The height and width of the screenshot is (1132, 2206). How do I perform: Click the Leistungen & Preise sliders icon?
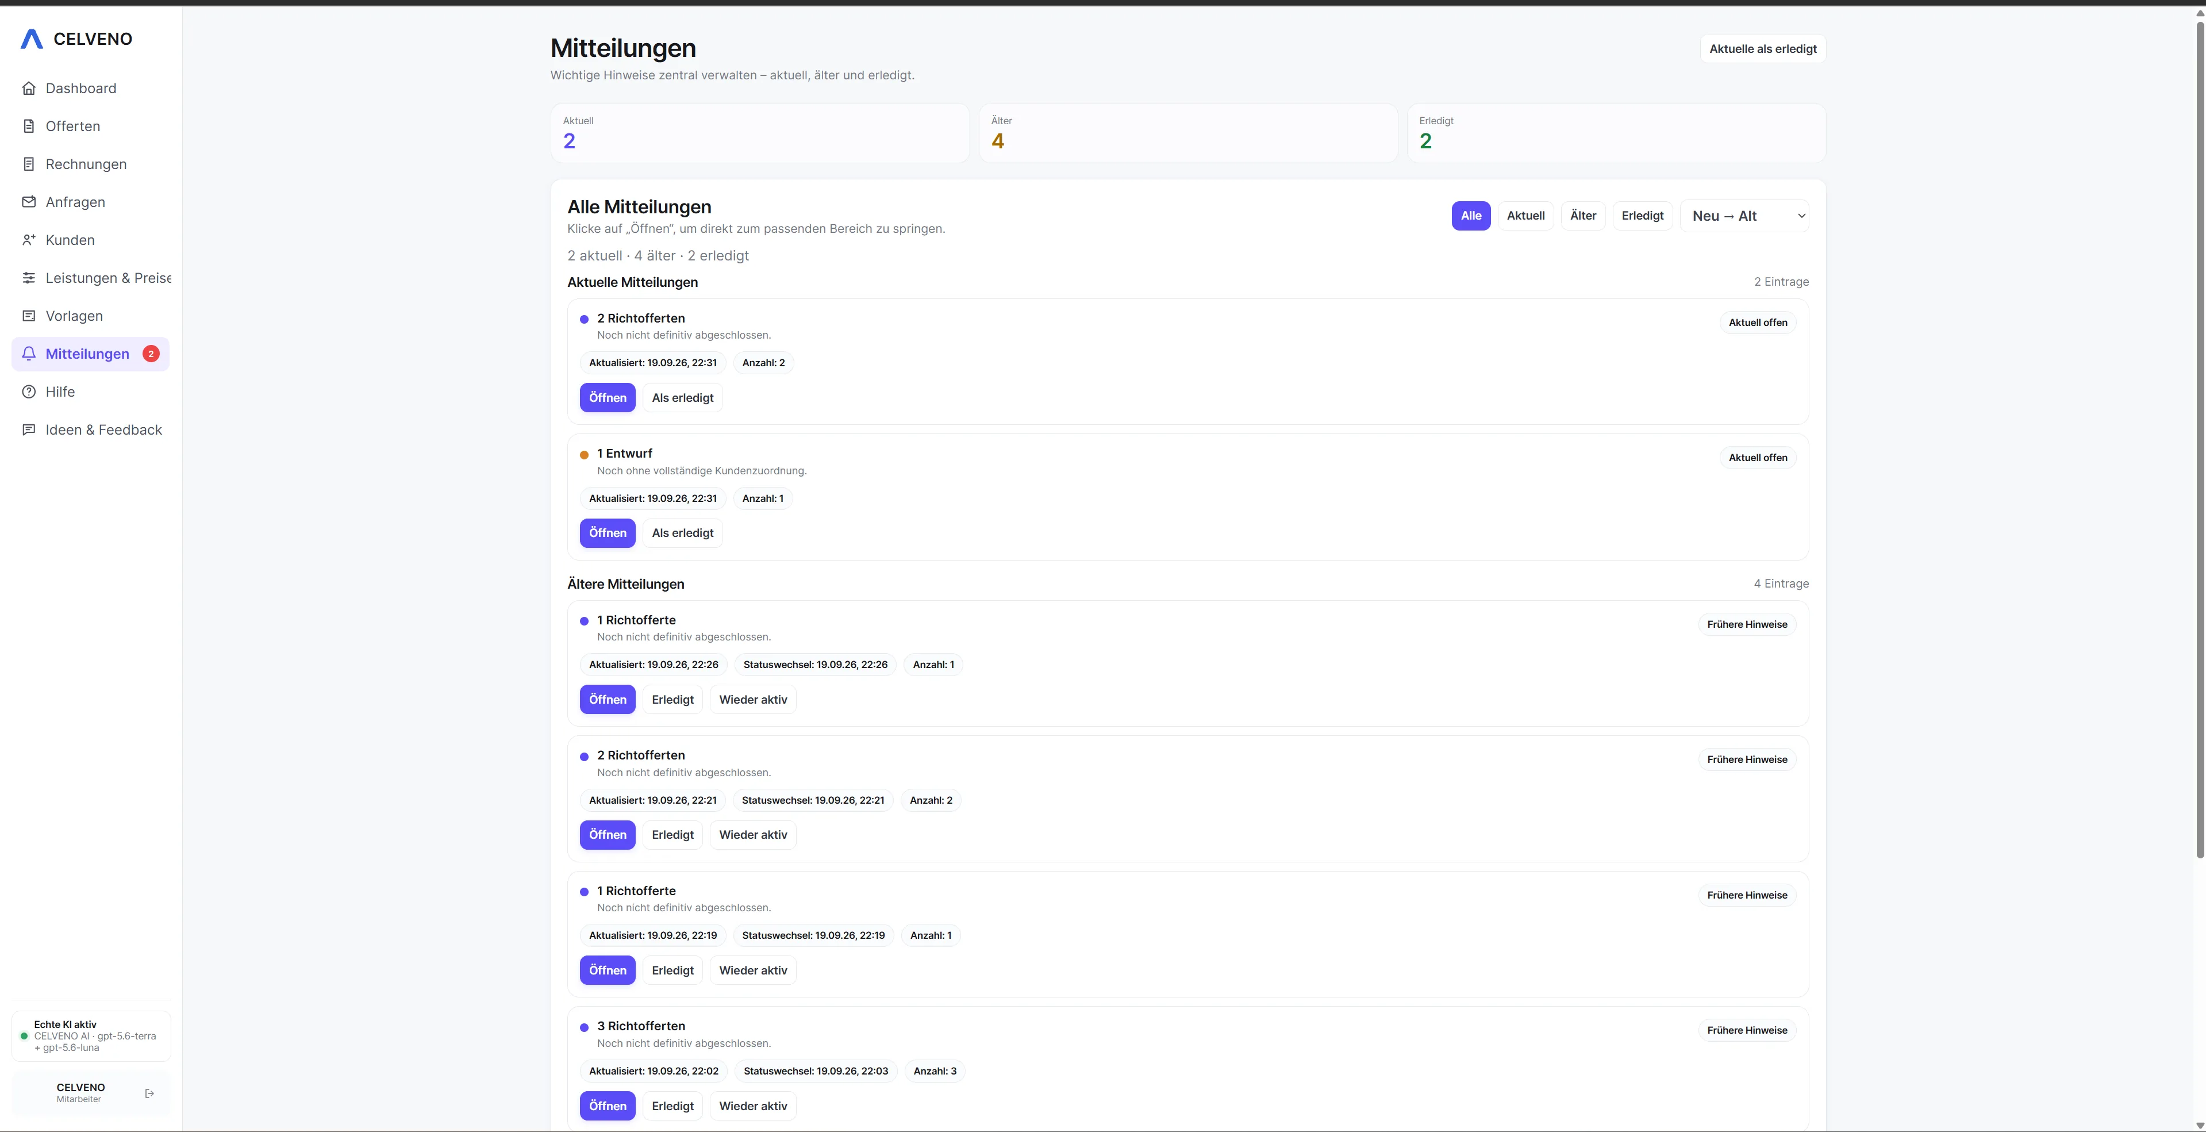point(29,278)
